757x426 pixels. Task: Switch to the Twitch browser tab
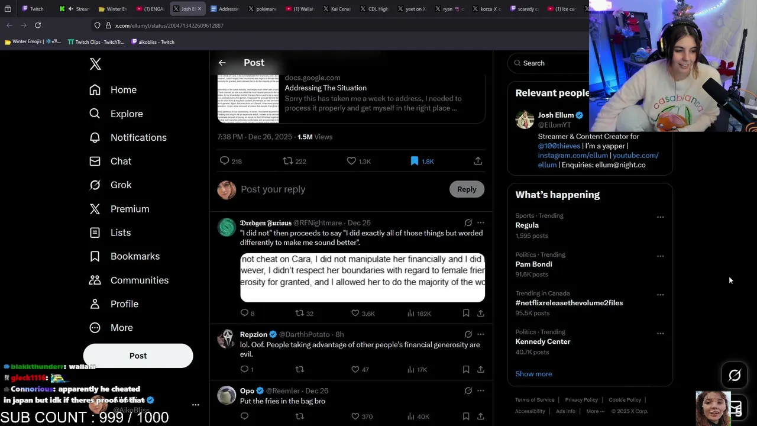point(33,9)
